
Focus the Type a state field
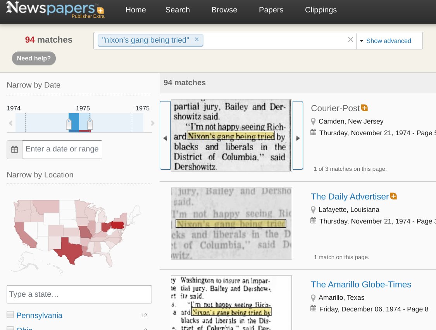click(79, 294)
